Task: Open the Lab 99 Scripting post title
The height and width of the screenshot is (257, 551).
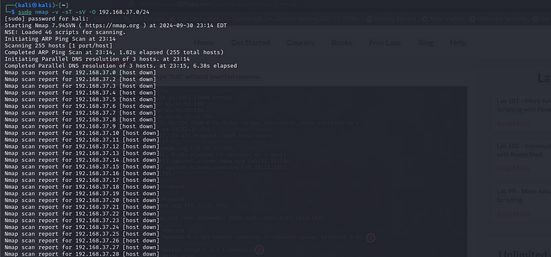Action: pos(523,195)
